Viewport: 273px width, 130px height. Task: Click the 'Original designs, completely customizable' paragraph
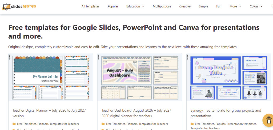pyautogui.click(x=123, y=47)
